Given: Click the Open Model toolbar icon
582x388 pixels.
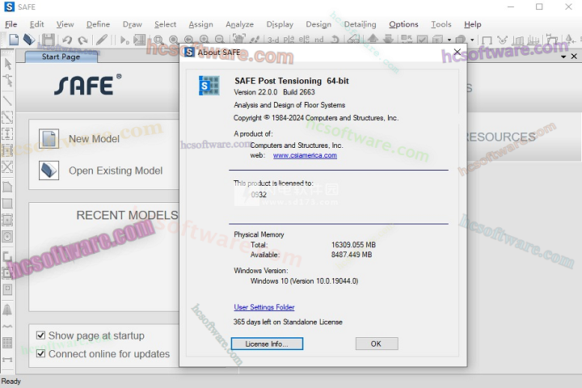Looking at the screenshot, I should click(29, 40).
